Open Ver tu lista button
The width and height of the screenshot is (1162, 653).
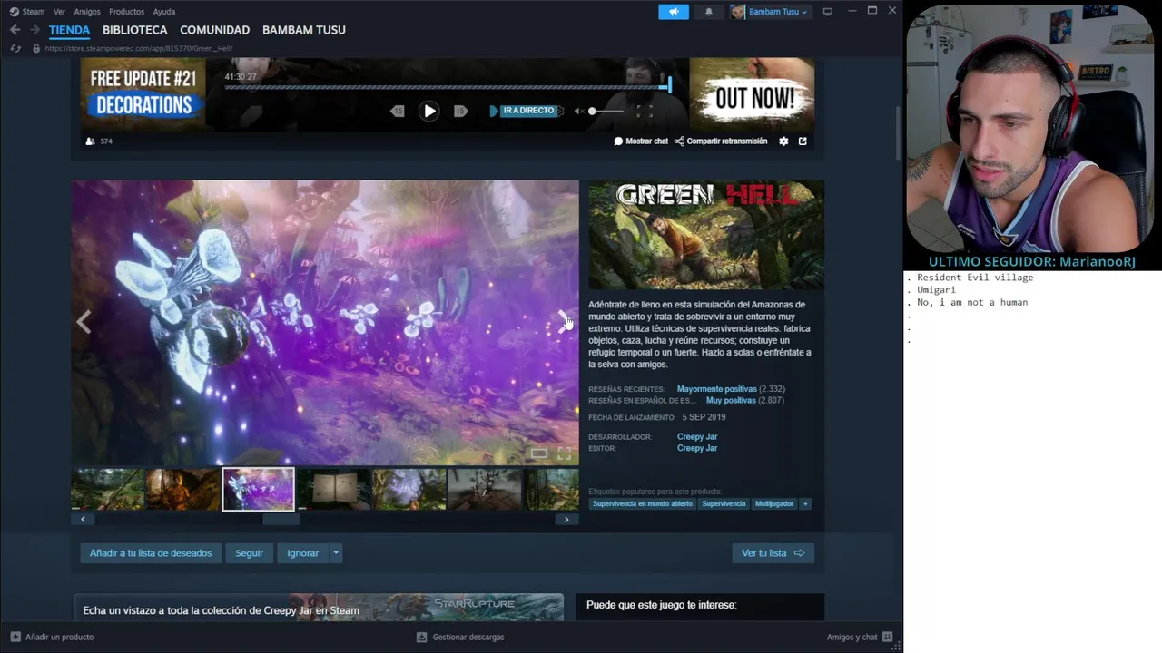pos(773,553)
